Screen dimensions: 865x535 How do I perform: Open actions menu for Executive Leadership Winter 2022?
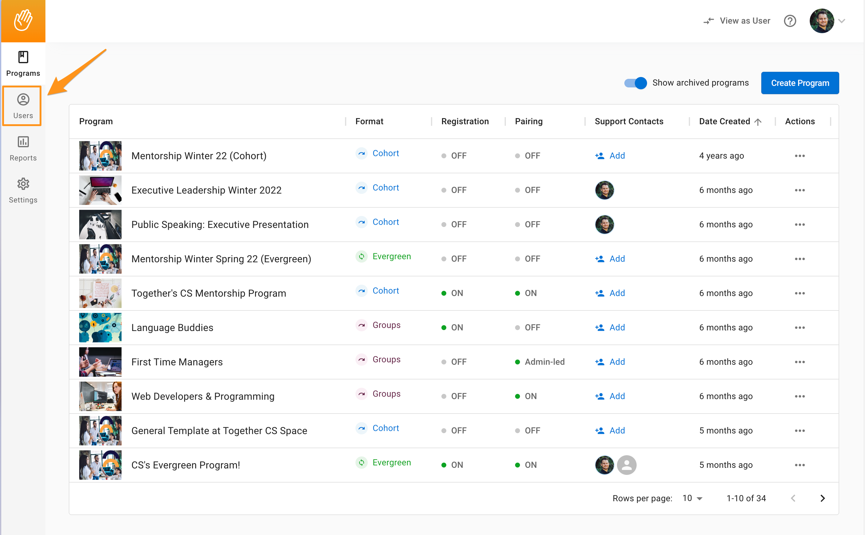pyautogui.click(x=800, y=190)
